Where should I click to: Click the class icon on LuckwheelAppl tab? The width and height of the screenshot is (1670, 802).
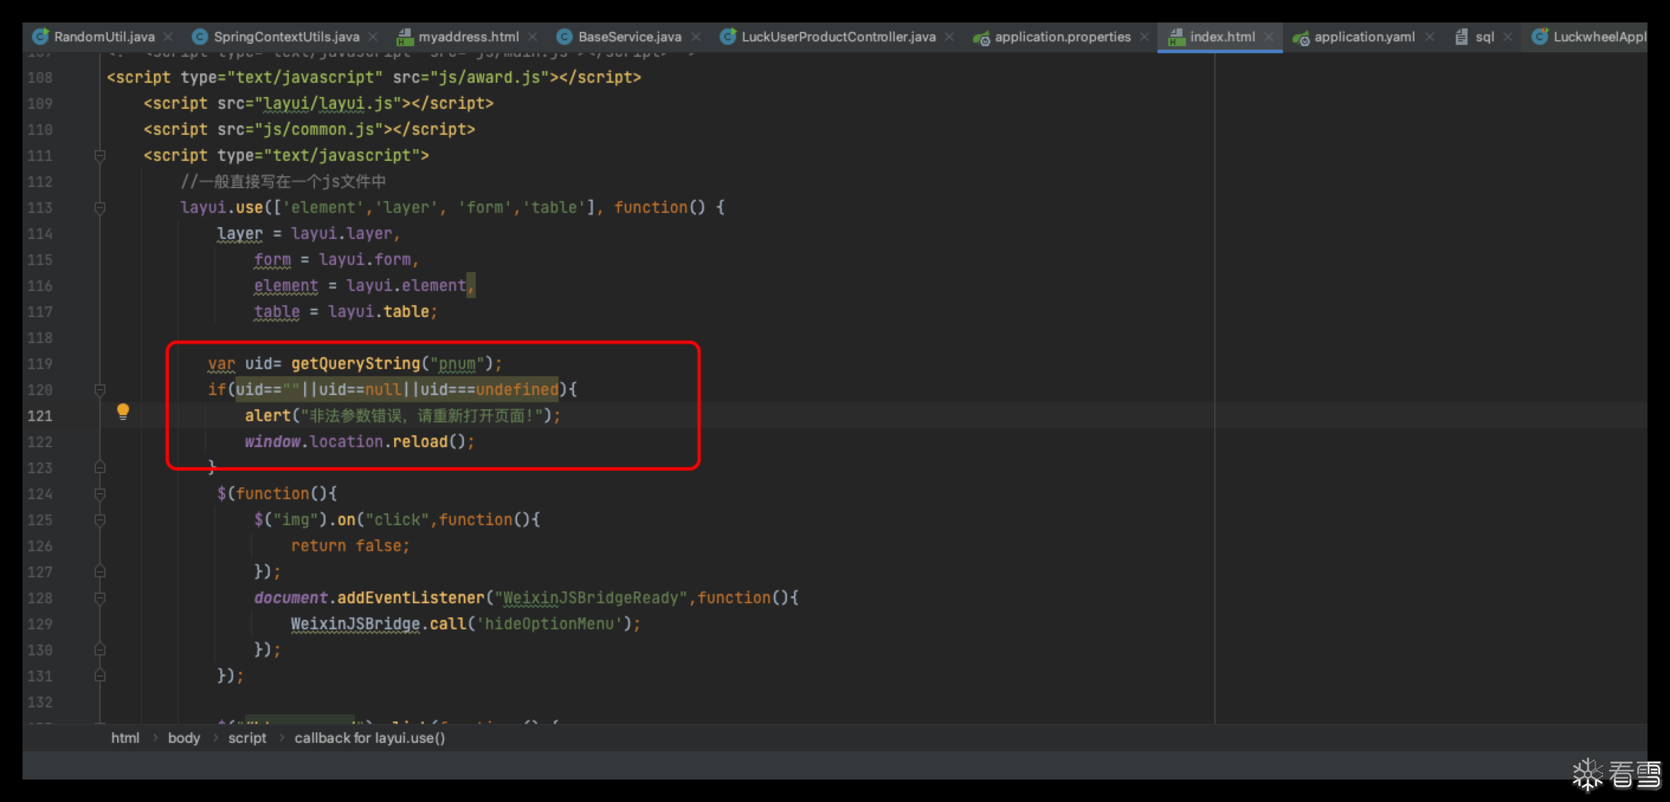(x=1540, y=37)
